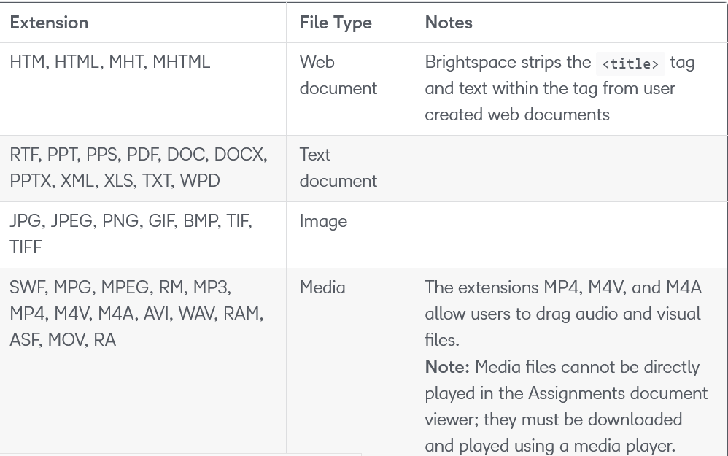Select the RTF, PPT, PPS extensions cell

coord(139,168)
